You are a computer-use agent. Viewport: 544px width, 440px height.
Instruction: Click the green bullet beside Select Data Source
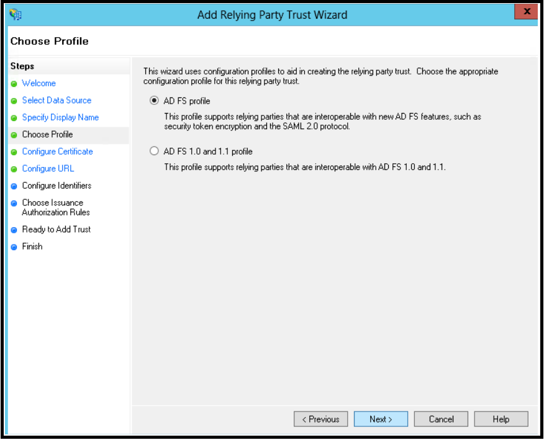pos(14,101)
